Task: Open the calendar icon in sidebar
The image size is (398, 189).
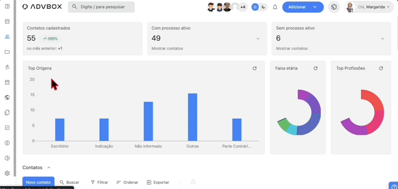Action: click(x=7, y=82)
